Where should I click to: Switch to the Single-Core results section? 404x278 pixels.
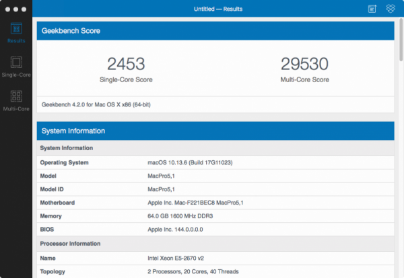(17, 67)
